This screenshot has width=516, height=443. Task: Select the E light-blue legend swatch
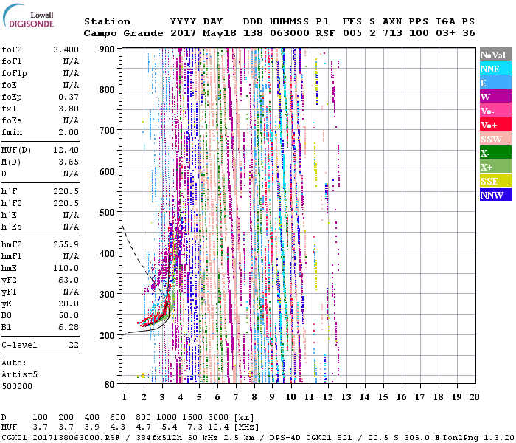tap(495, 82)
